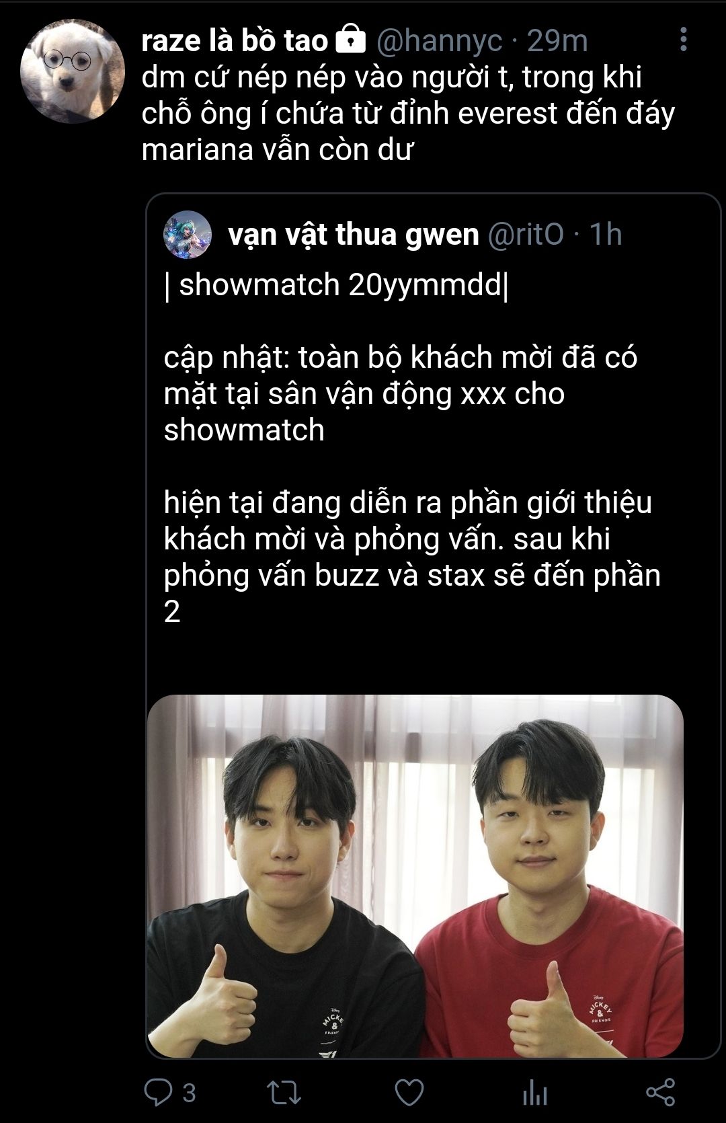
Task: Tap display name raze là bồ tao
Action: 235,40
